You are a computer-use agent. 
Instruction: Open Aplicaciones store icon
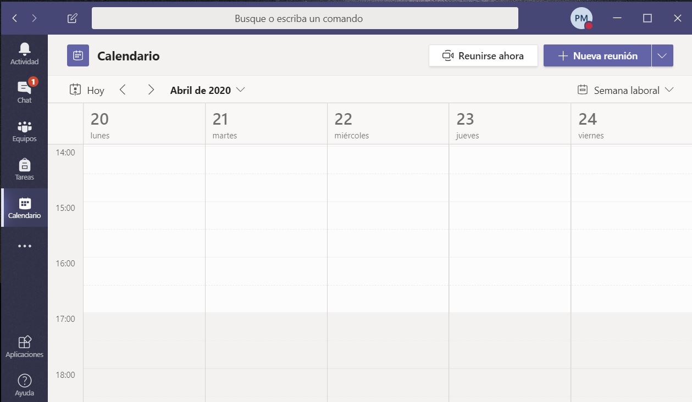24,347
